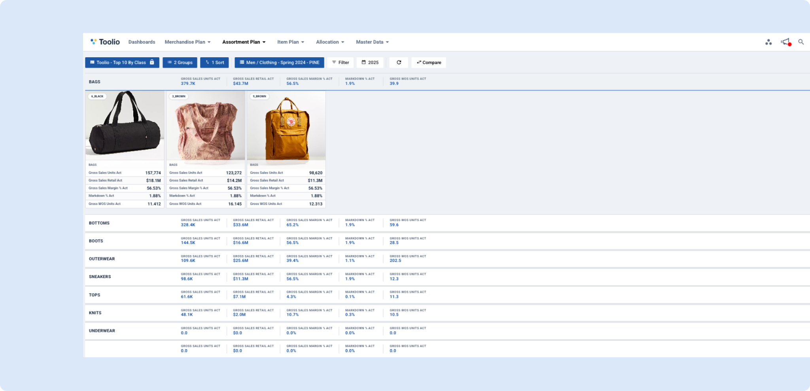The image size is (810, 391).
Task: Click BAGS total 379.7K units
Action: tap(188, 84)
